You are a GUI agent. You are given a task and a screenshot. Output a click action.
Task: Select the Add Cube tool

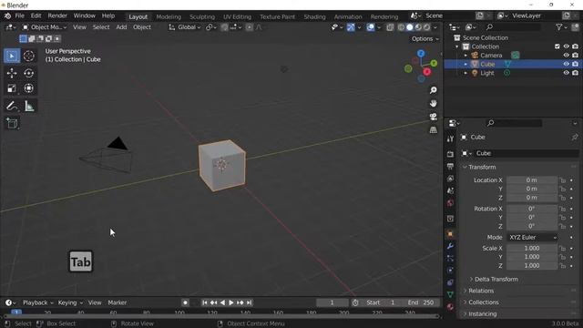tap(12, 124)
